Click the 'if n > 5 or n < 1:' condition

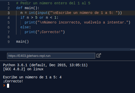[39, 18]
